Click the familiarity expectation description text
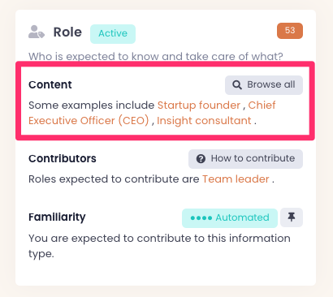The width and height of the screenshot is (333, 297). (159, 246)
